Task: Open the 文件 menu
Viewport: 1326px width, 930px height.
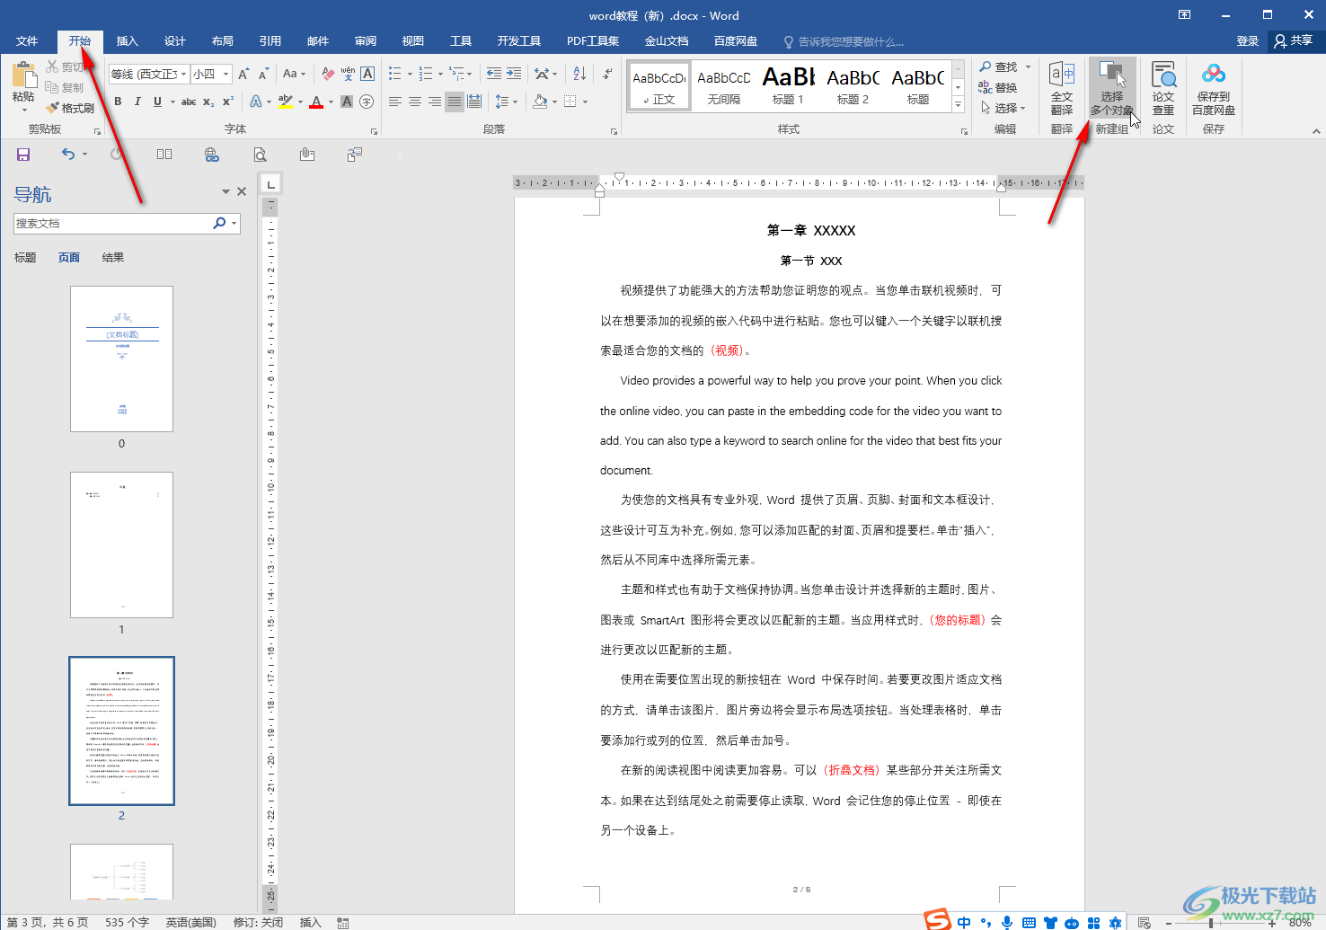Action: (27, 41)
